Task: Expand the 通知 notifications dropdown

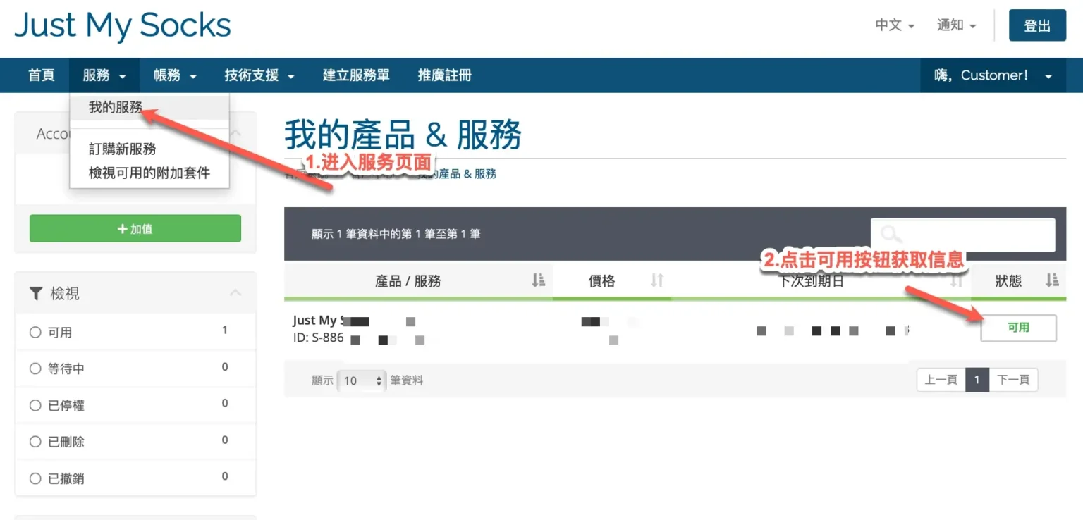Action: tap(956, 25)
